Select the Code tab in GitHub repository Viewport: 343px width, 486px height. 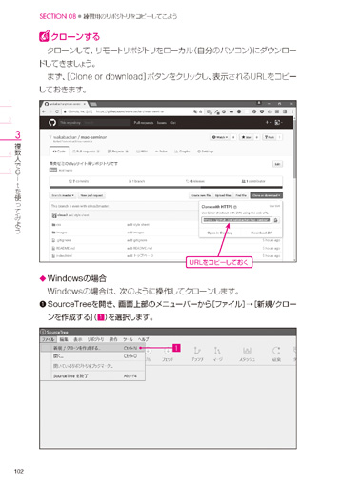pos(59,152)
